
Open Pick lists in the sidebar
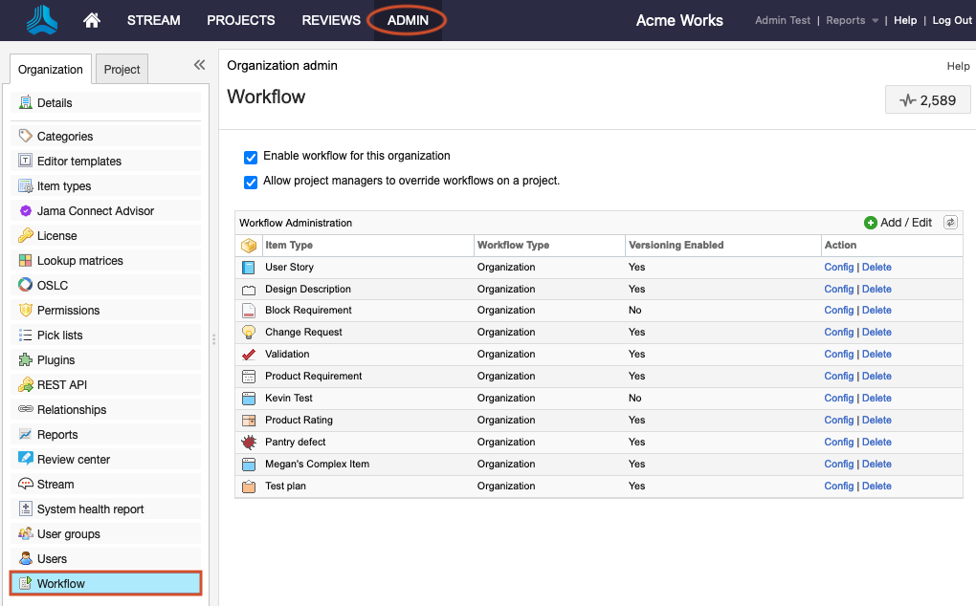59,335
